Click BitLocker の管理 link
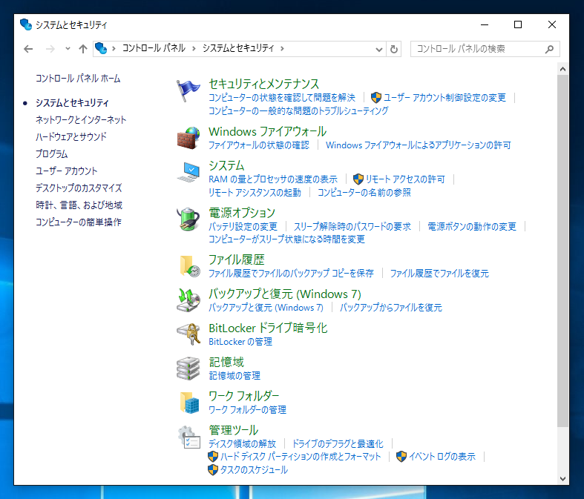The image size is (584, 499). [240, 342]
